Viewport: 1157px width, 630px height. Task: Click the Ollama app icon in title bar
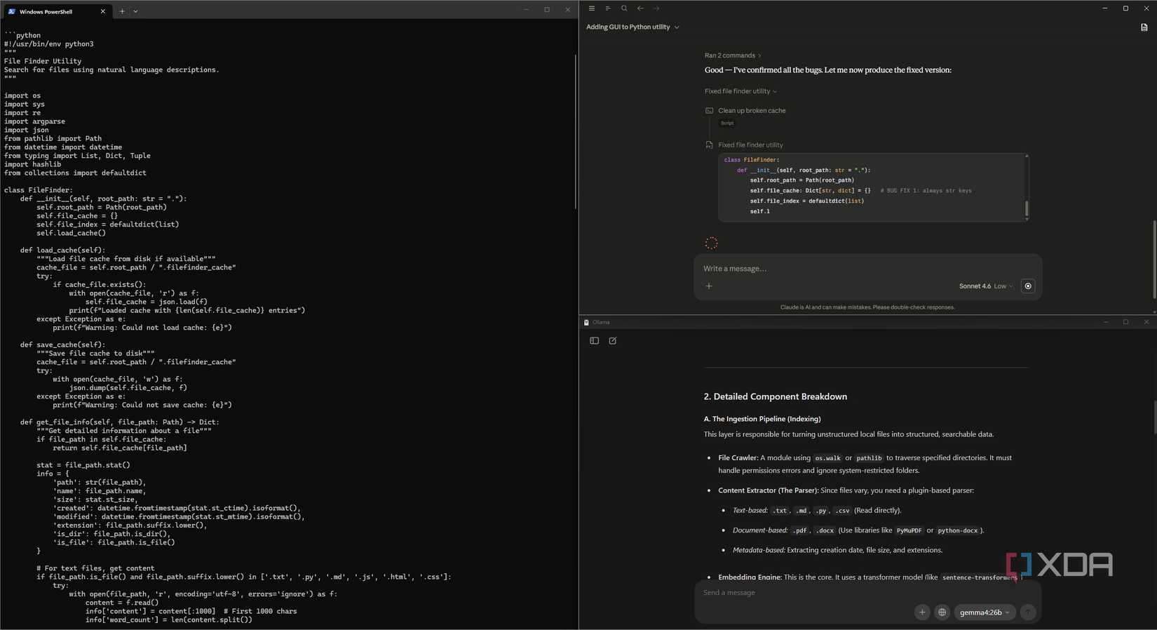[586, 323]
